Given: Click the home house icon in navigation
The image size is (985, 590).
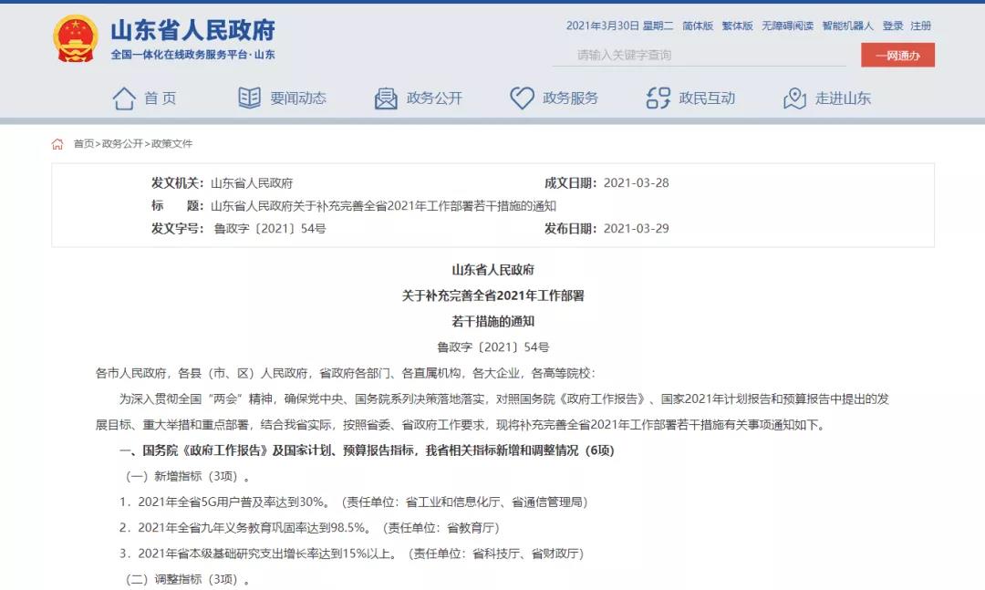Looking at the screenshot, I should click(124, 98).
